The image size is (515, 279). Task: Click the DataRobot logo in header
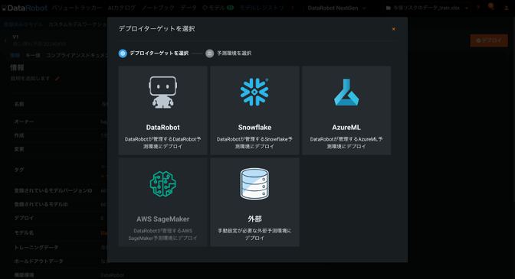[25, 8]
